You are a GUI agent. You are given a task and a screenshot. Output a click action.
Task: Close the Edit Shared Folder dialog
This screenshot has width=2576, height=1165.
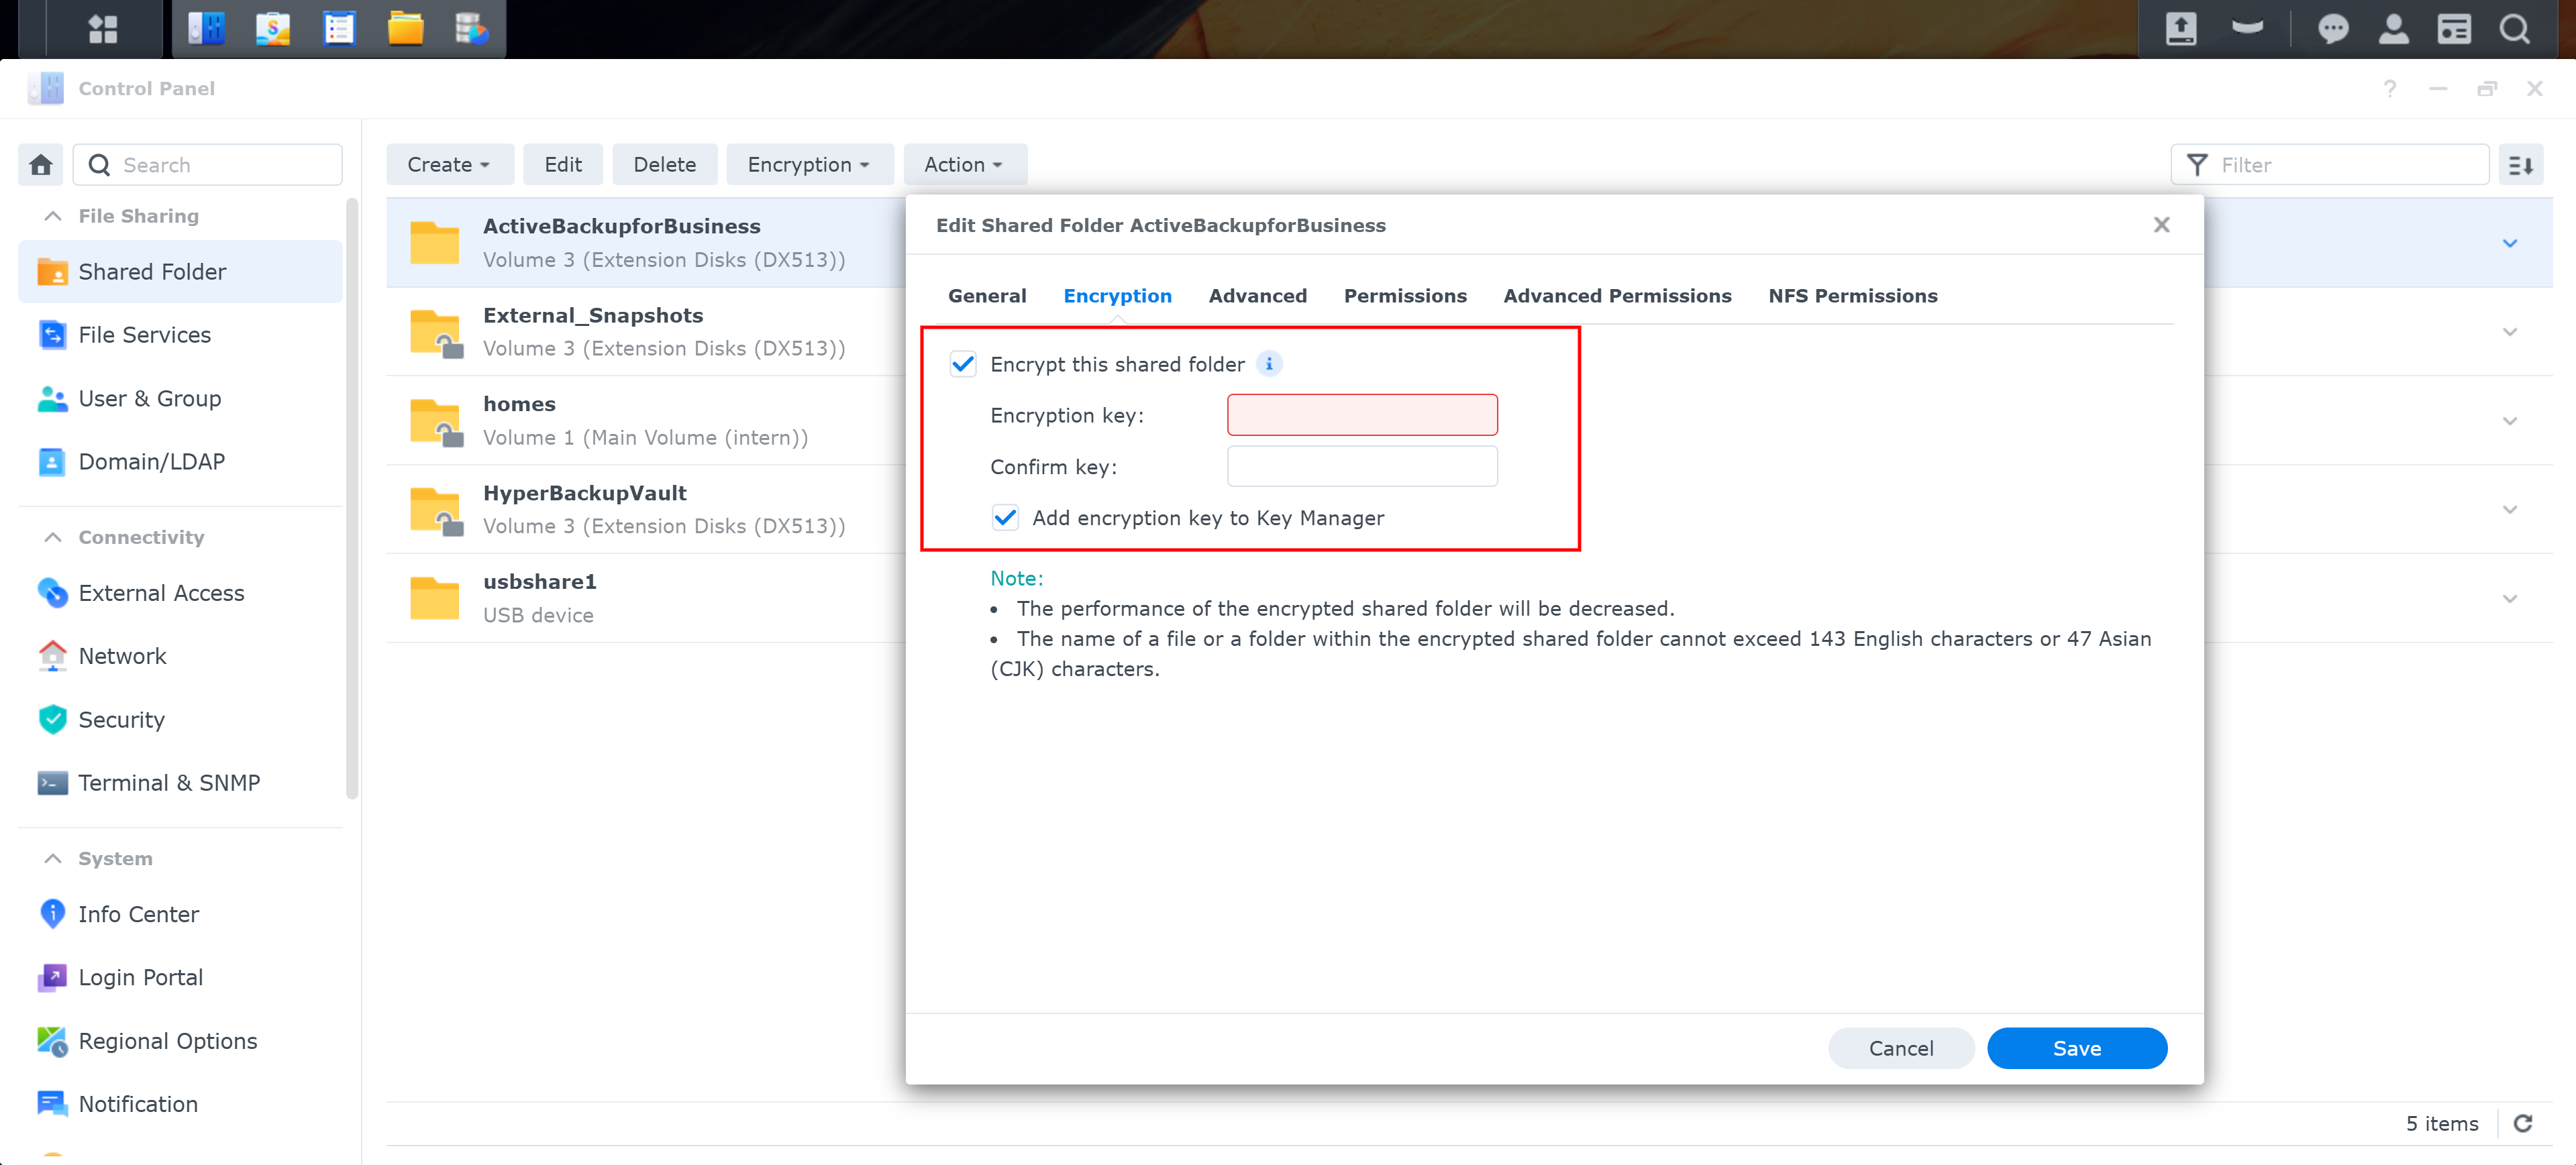point(2162,225)
